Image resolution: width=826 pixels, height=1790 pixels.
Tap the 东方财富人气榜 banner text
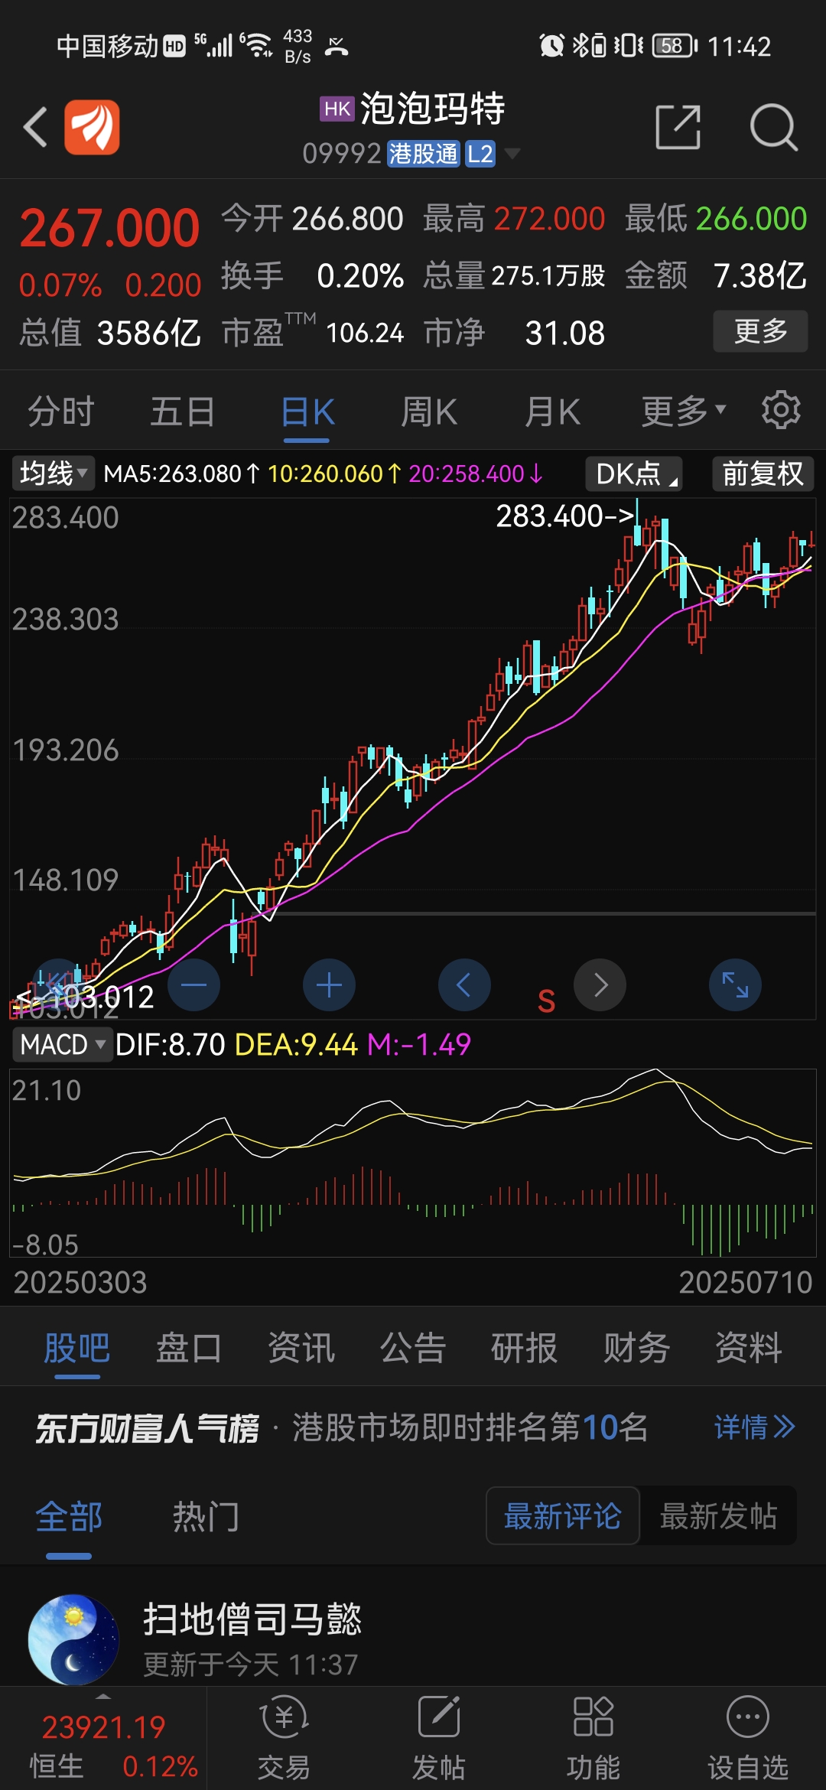[148, 1427]
